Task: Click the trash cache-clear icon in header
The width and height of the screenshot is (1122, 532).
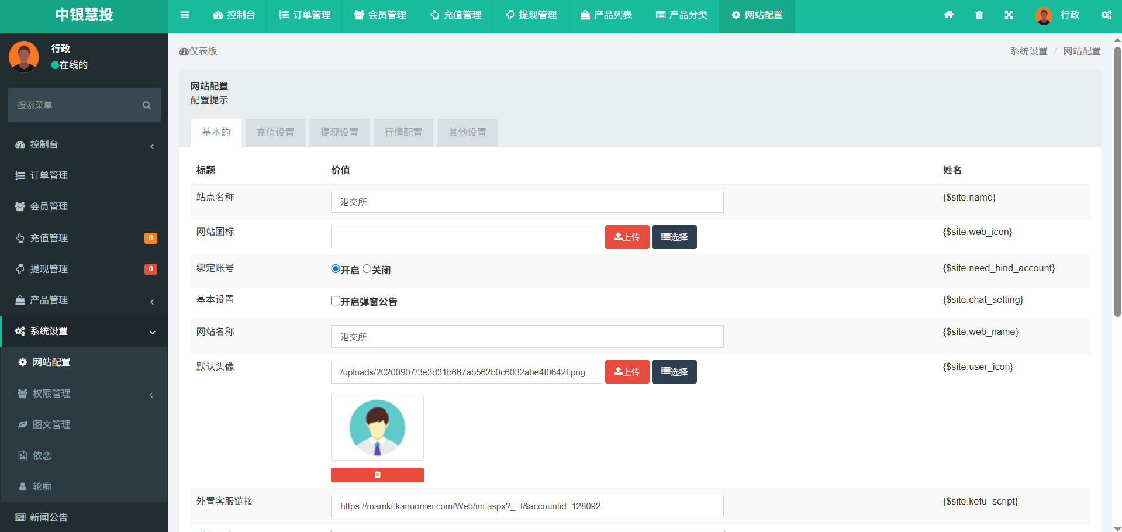Action: coord(979,15)
